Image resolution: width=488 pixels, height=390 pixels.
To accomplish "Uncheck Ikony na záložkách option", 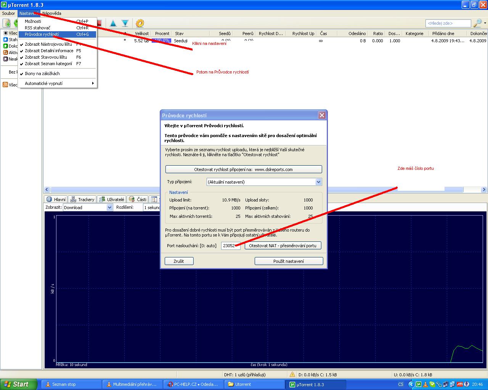I will pyautogui.click(x=42, y=74).
